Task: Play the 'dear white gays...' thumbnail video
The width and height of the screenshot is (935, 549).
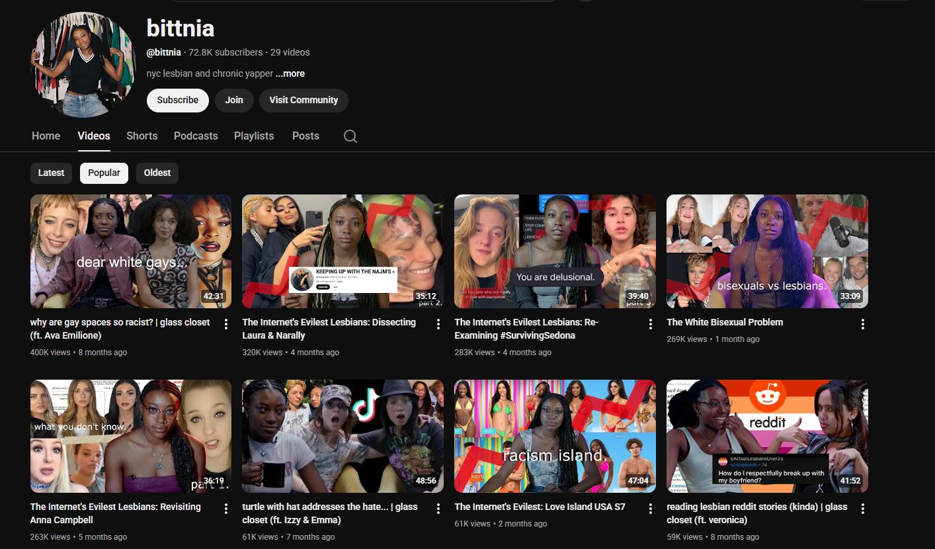Action: coord(131,251)
